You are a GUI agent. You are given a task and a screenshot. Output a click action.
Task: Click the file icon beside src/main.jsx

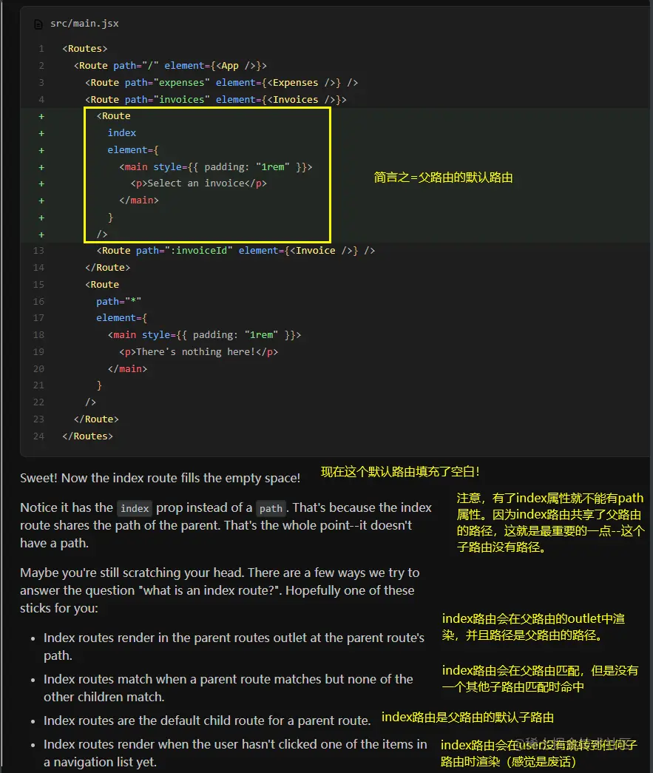pyautogui.click(x=38, y=24)
